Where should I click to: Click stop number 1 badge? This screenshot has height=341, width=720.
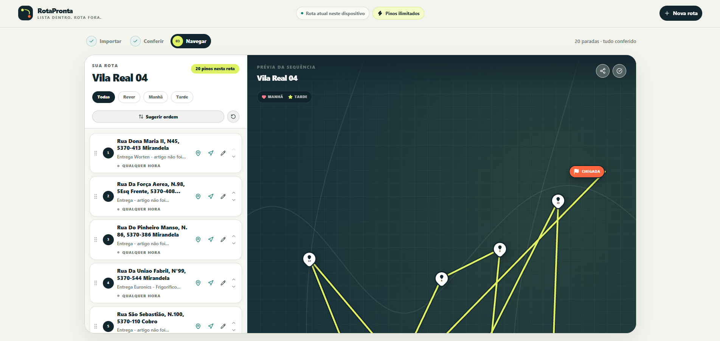[108, 153]
